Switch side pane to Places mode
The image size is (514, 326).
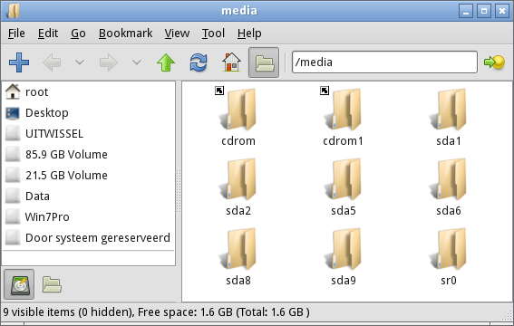[19, 284]
